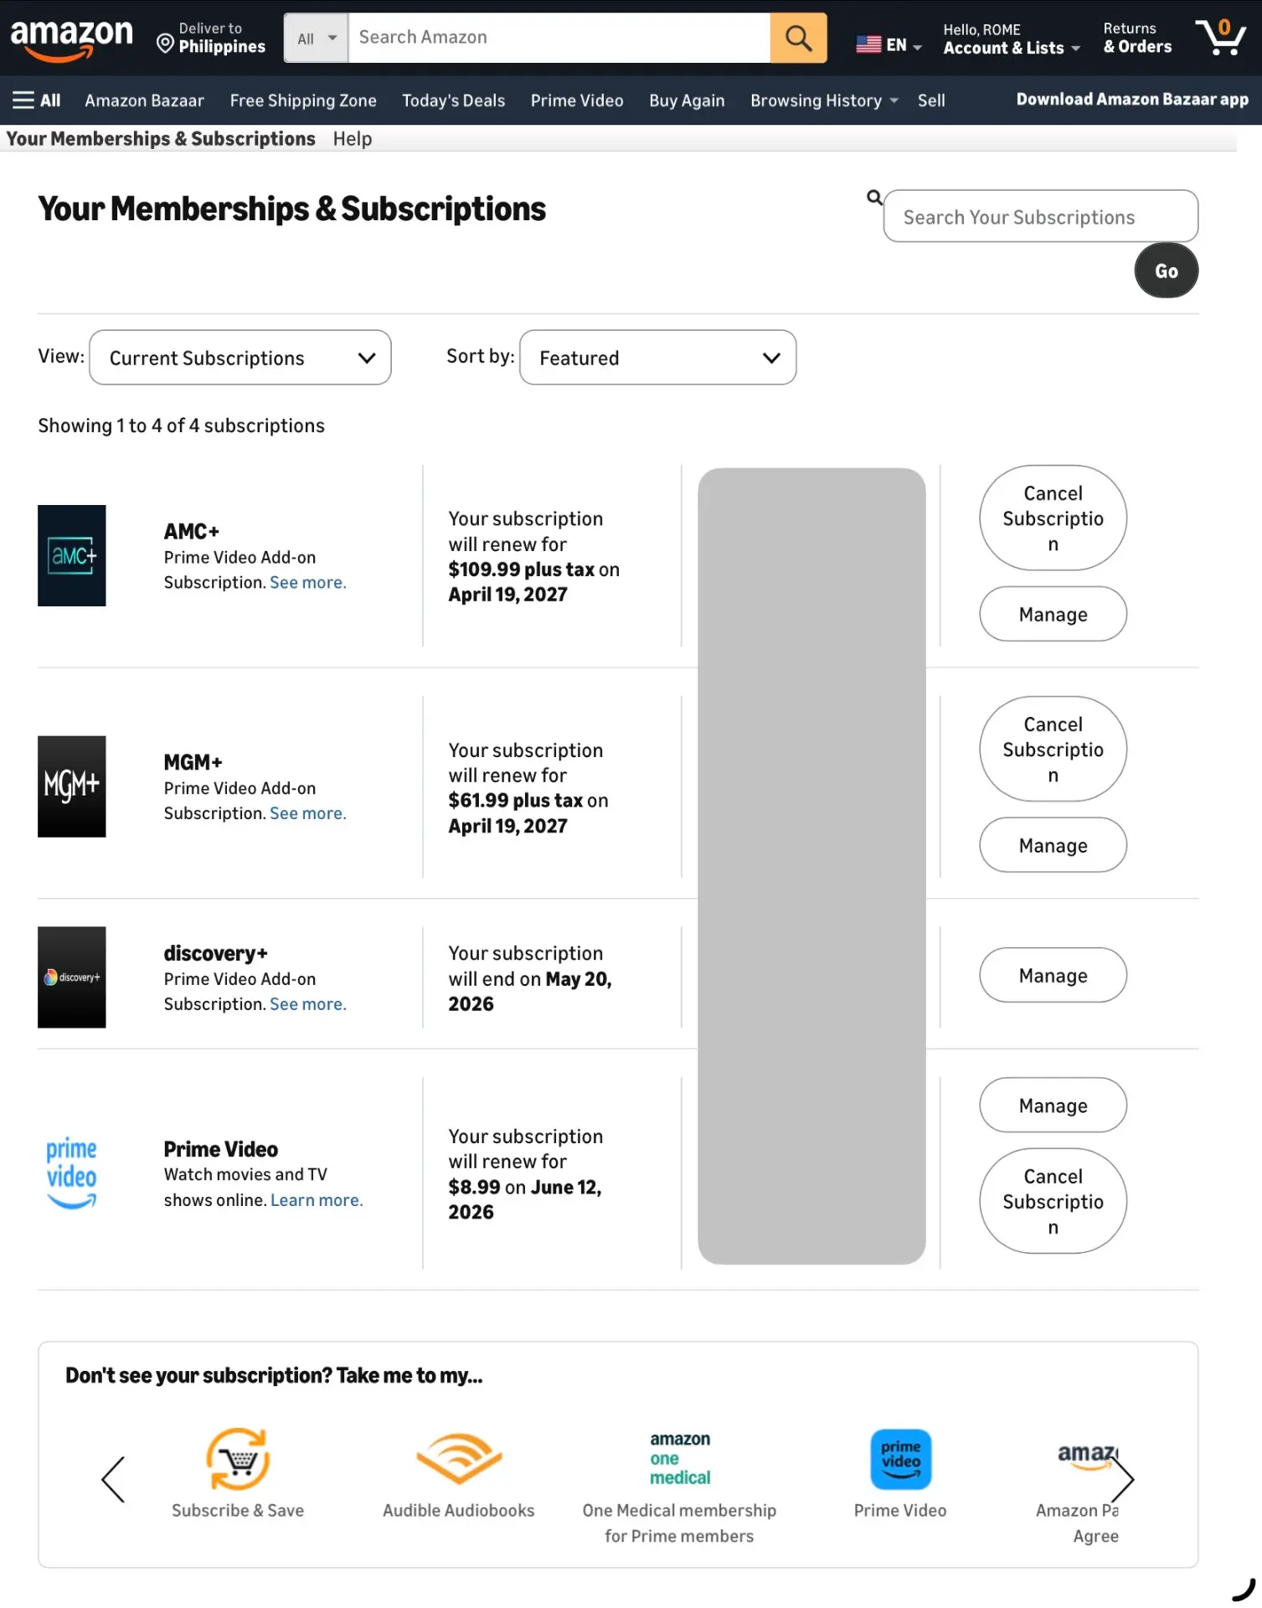Expand the View Current Subscriptions dropdown
1262x1608 pixels.
(240, 358)
